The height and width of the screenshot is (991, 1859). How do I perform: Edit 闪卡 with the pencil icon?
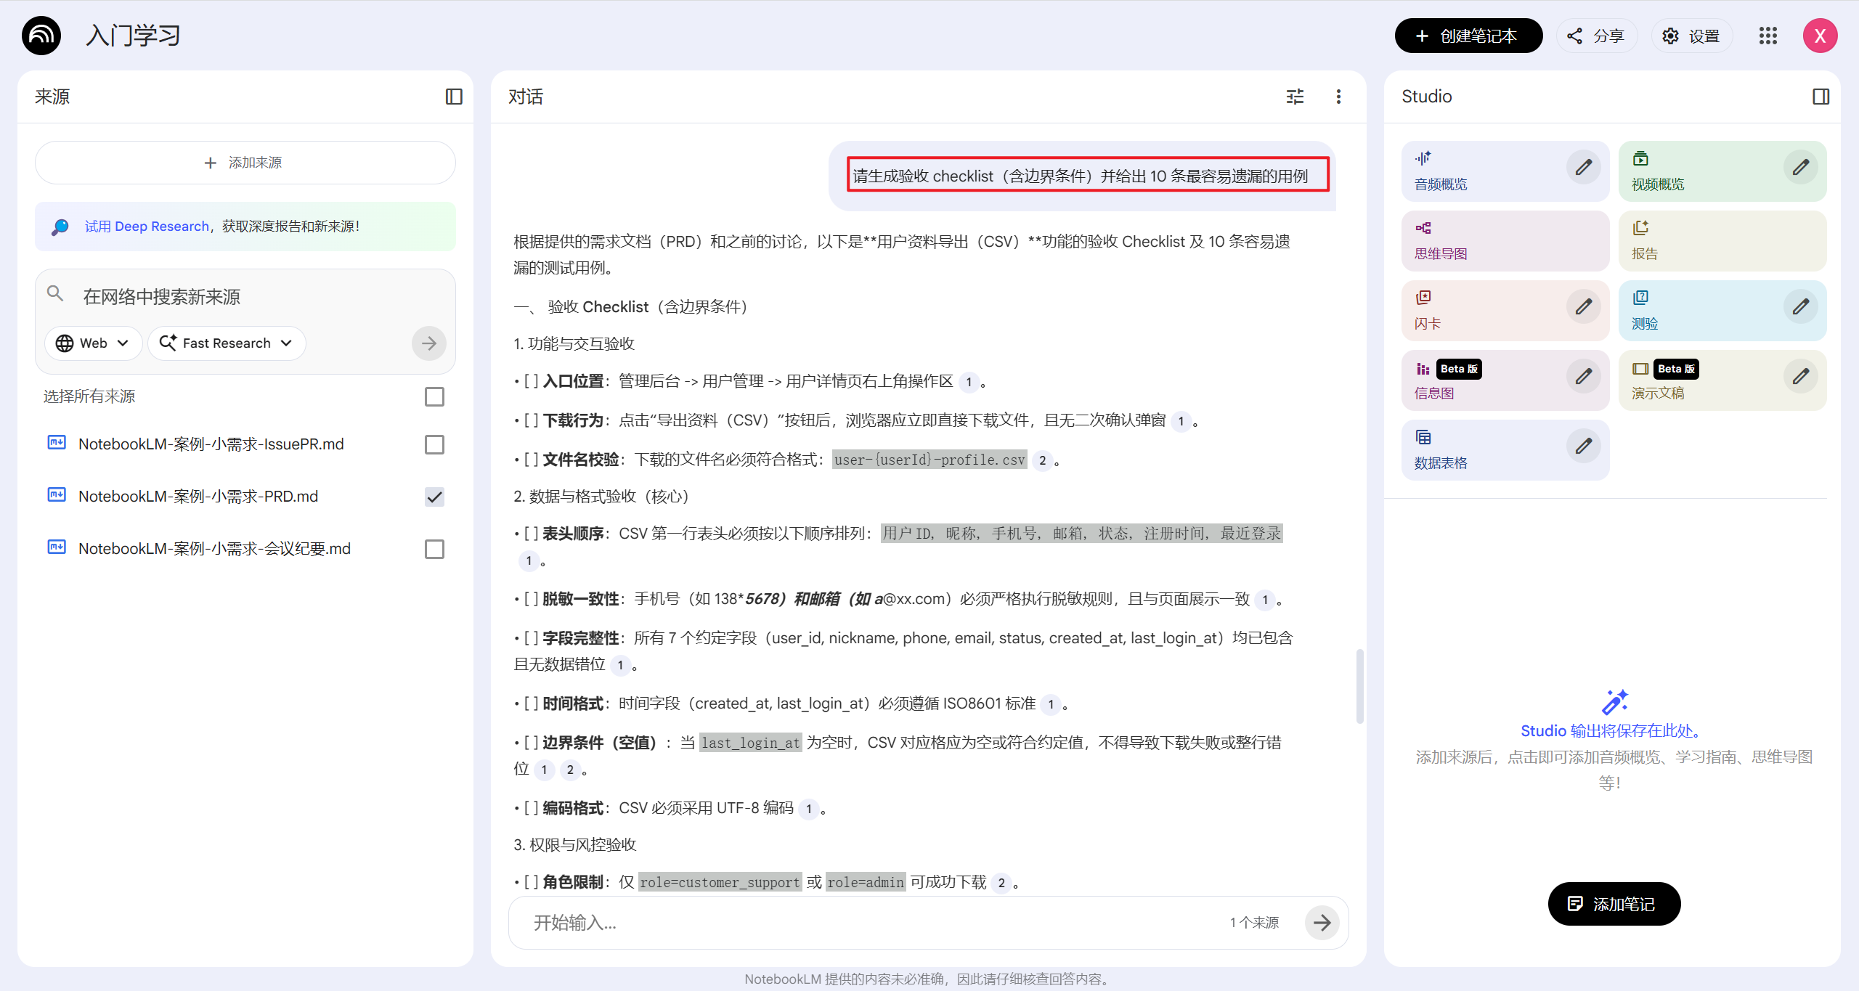click(x=1584, y=306)
